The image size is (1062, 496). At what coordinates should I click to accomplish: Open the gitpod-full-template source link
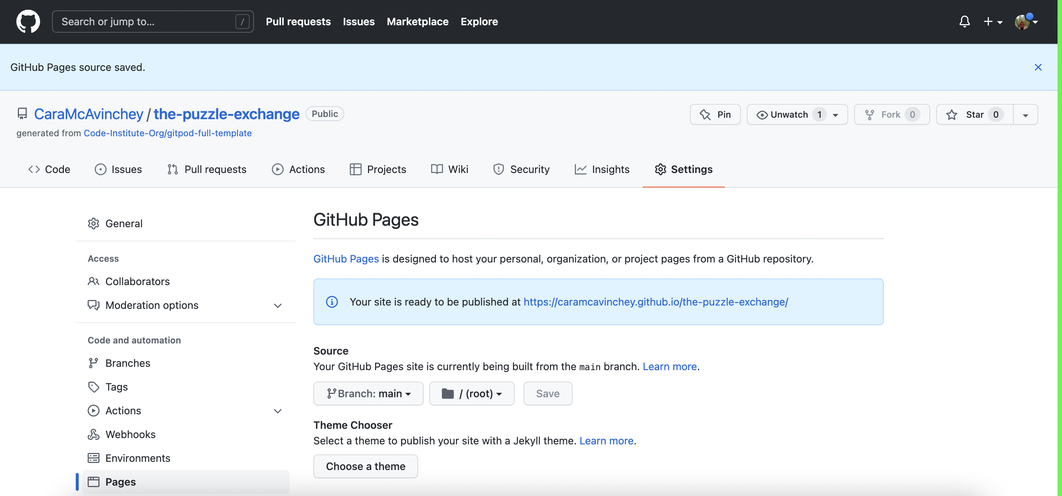coord(167,133)
